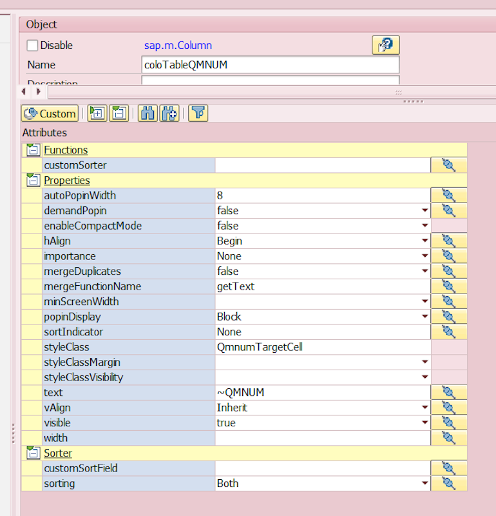Open binding icon for mergeFunctionName row
This screenshot has height=516, width=496.
coord(449,286)
